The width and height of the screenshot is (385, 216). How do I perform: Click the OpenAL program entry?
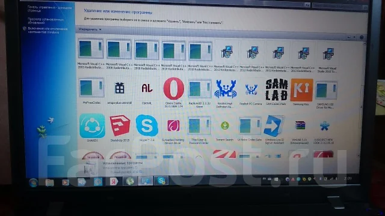tap(147, 89)
